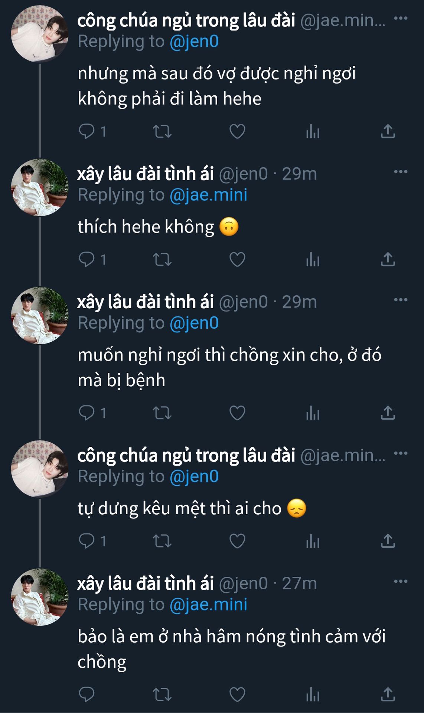Screen dimensions: 424x713
Task: Retweet the "bảo là em ở nhà" tweet
Action: [x=162, y=694]
